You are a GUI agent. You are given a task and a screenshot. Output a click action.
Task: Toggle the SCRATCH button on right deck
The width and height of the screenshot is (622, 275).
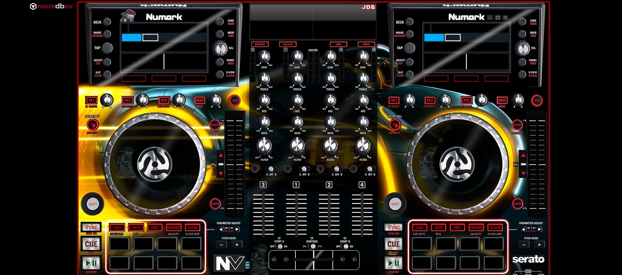(x=517, y=204)
